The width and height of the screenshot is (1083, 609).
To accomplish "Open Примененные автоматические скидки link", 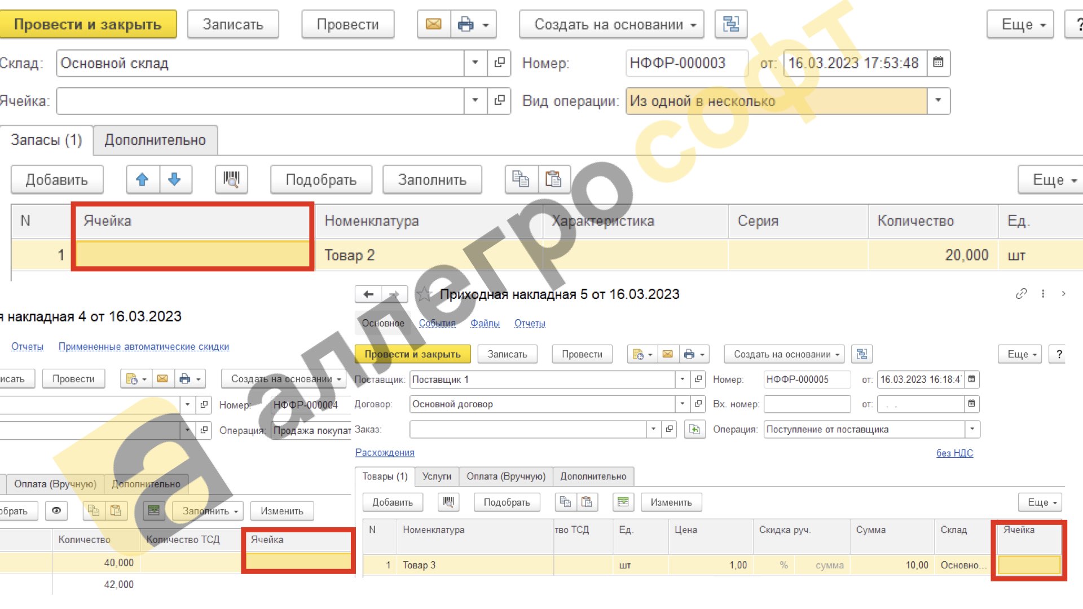I will [144, 346].
